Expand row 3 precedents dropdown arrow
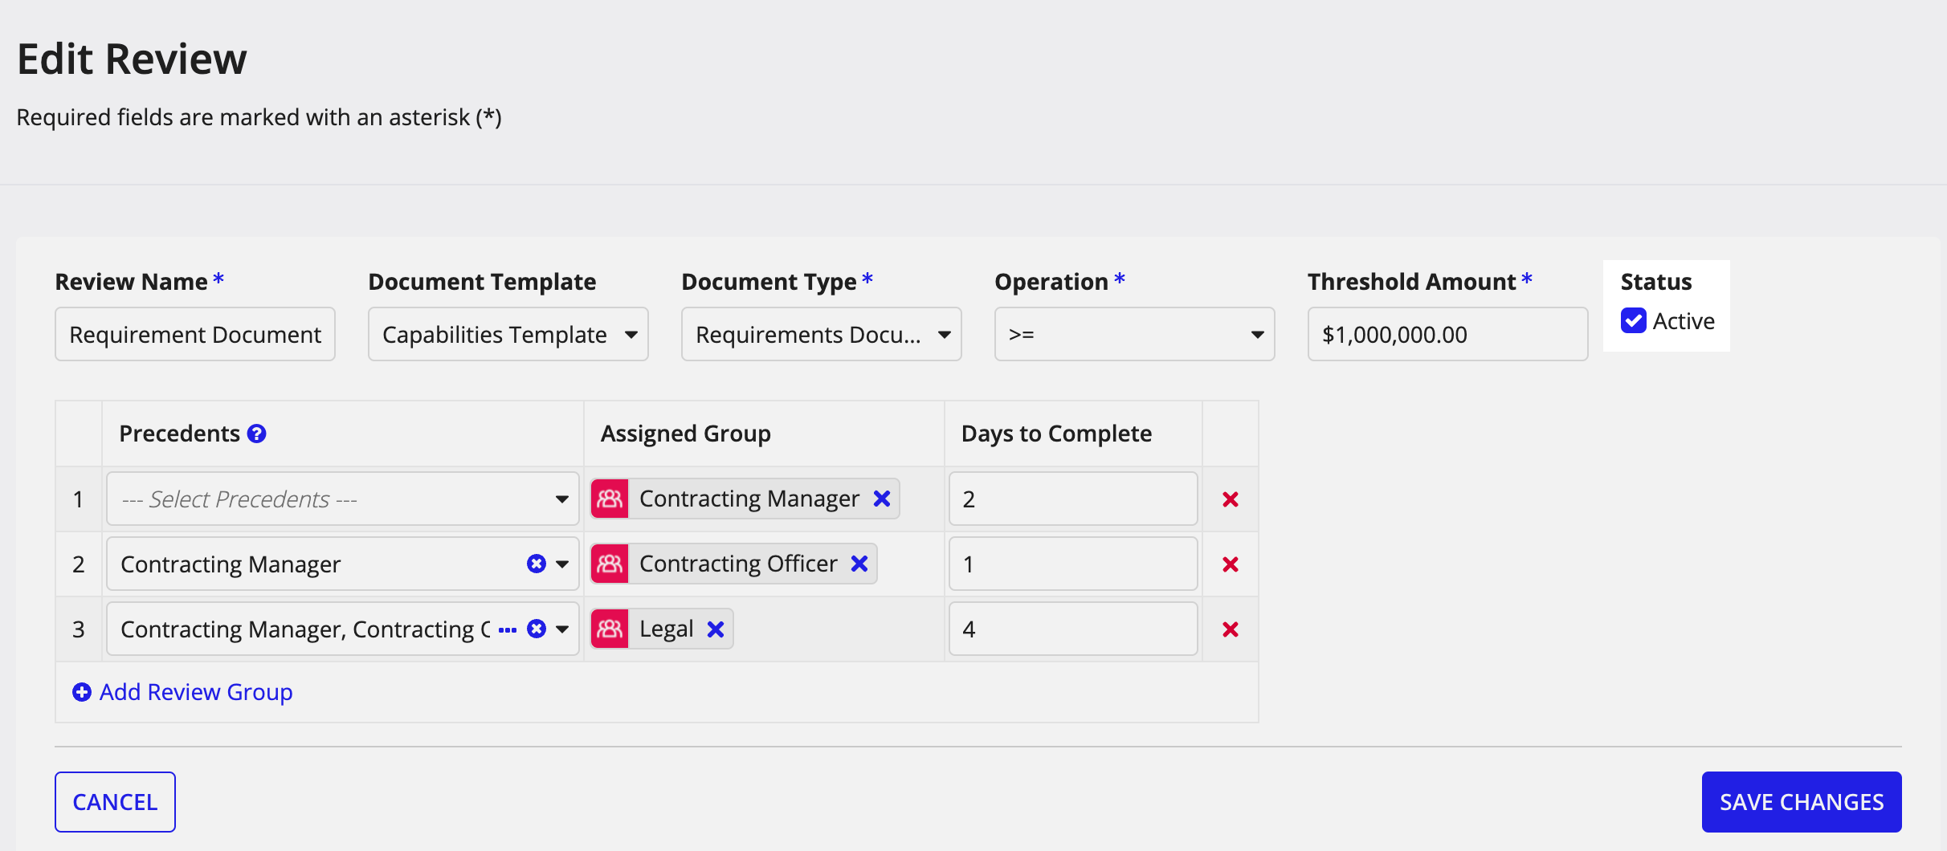The height and width of the screenshot is (851, 1947). [x=562, y=629]
